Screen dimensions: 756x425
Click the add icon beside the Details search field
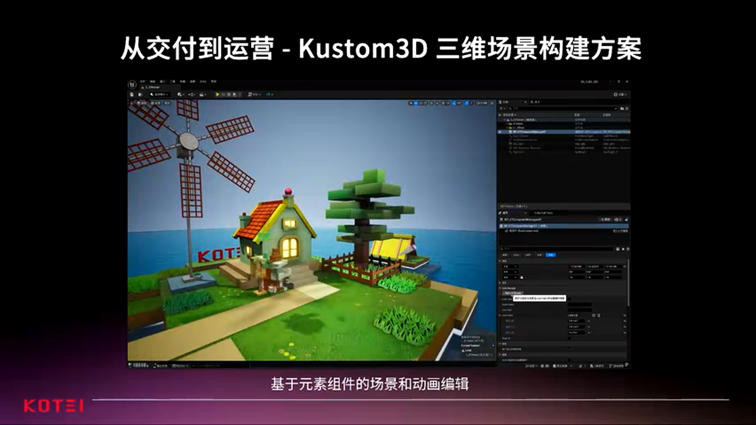point(617,249)
